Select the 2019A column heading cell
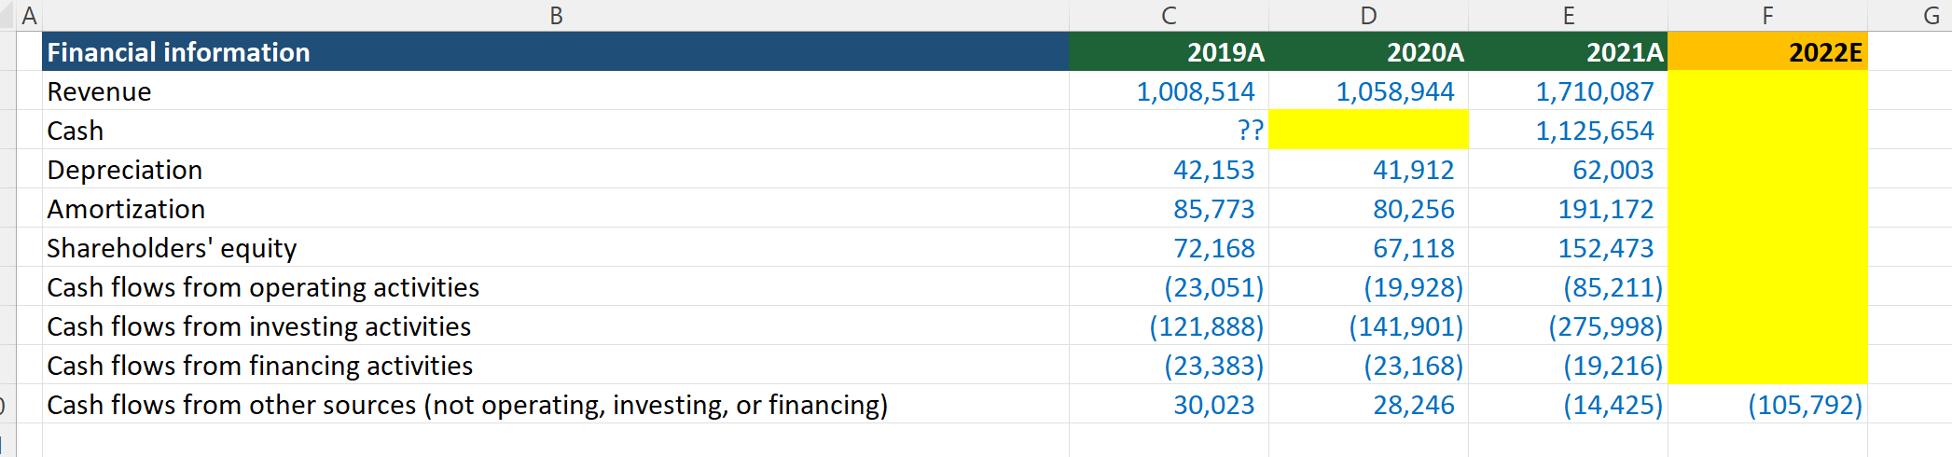The image size is (1952, 457). click(x=1169, y=51)
